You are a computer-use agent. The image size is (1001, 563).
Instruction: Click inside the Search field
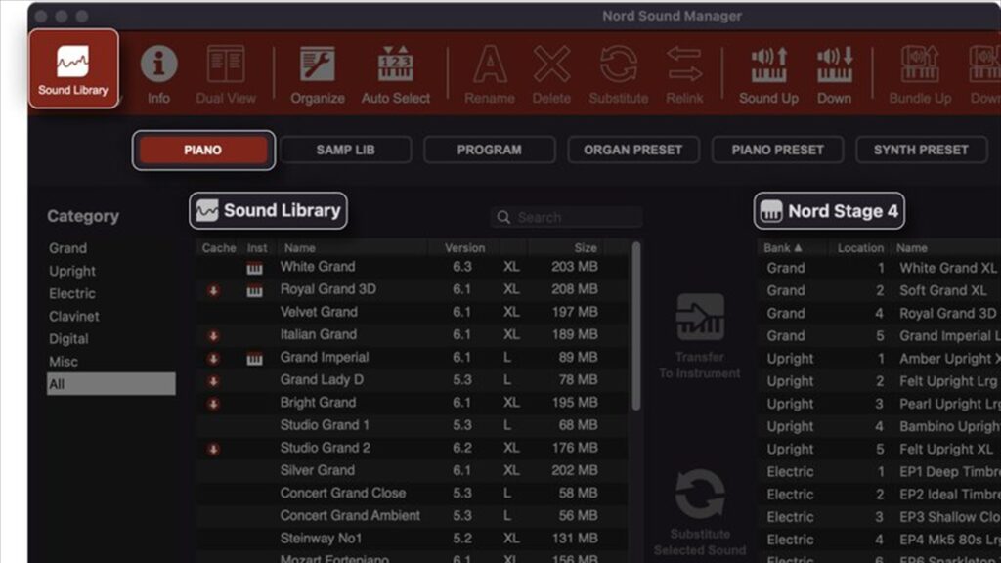(x=565, y=216)
